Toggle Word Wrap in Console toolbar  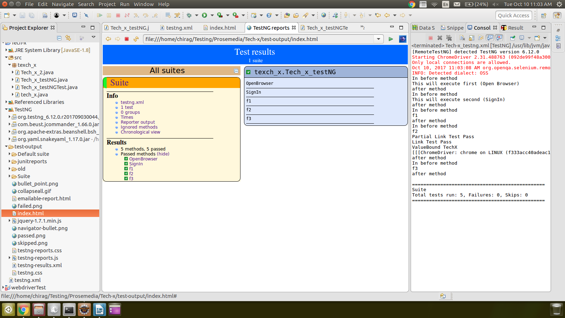click(481, 38)
